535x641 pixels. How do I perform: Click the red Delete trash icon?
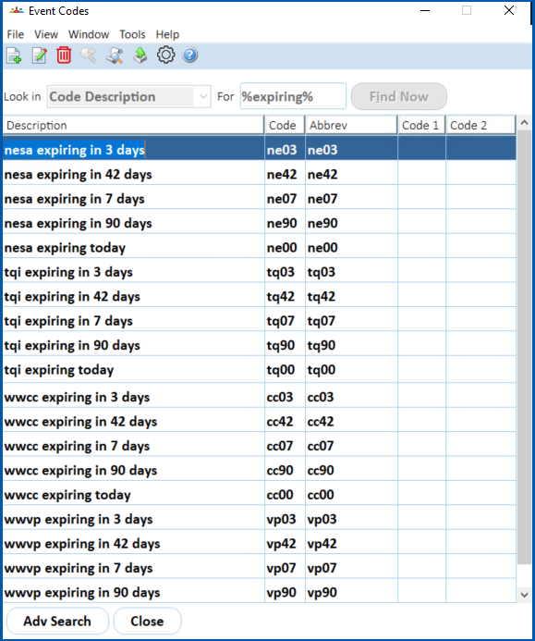[x=64, y=55]
